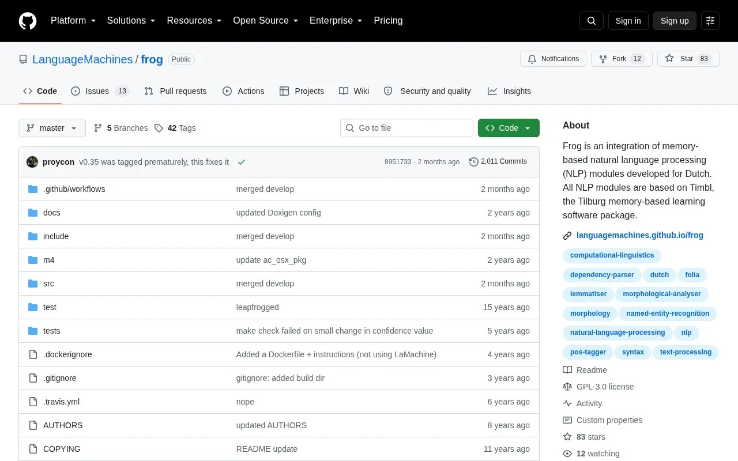Click the dependency-parser topic tag
738x461 pixels.
[602, 275]
